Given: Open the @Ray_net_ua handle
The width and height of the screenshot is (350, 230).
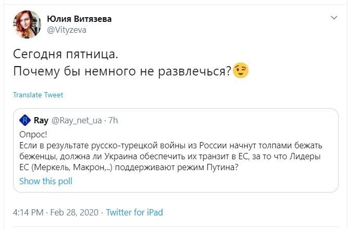Looking at the screenshot, I should click(x=77, y=121).
